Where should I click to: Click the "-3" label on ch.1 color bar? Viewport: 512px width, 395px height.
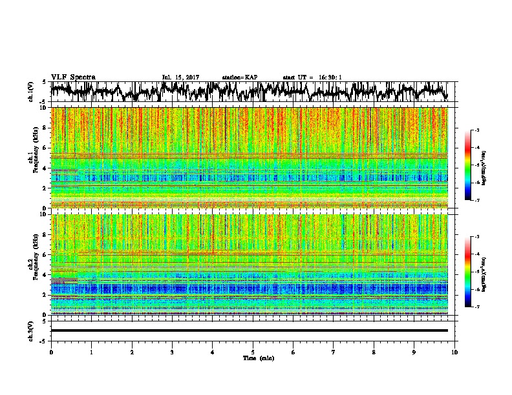[x=477, y=130]
